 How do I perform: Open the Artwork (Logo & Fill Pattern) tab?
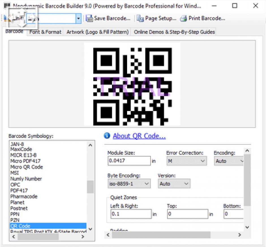tap(97, 32)
